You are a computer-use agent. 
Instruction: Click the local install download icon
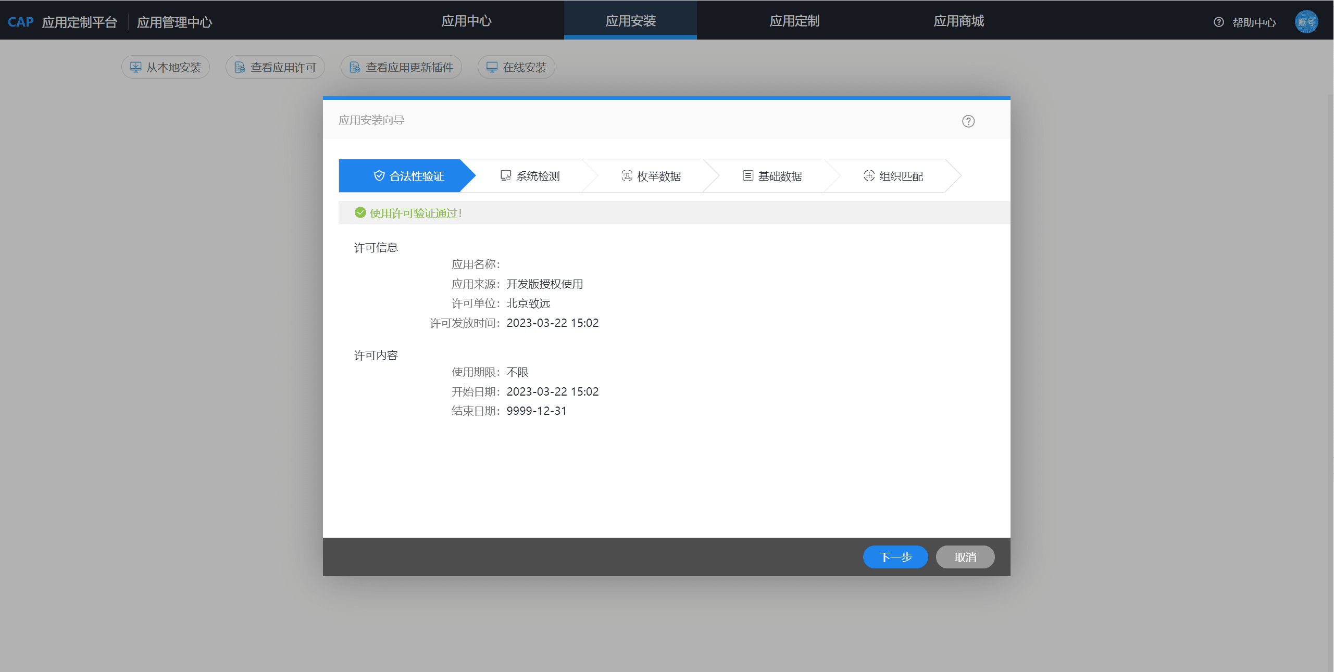click(x=135, y=67)
